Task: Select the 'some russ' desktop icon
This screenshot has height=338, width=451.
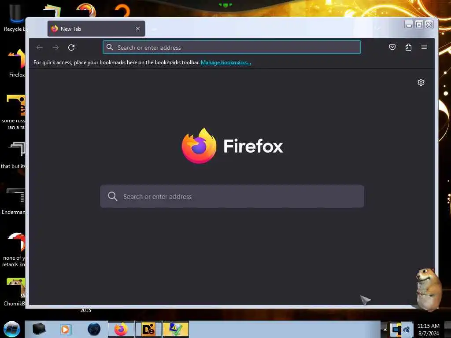Action: coord(13,112)
